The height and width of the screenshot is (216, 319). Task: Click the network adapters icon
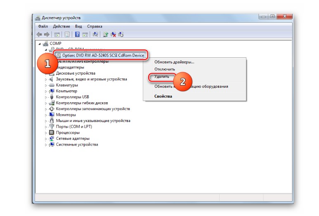click(x=52, y=139)
